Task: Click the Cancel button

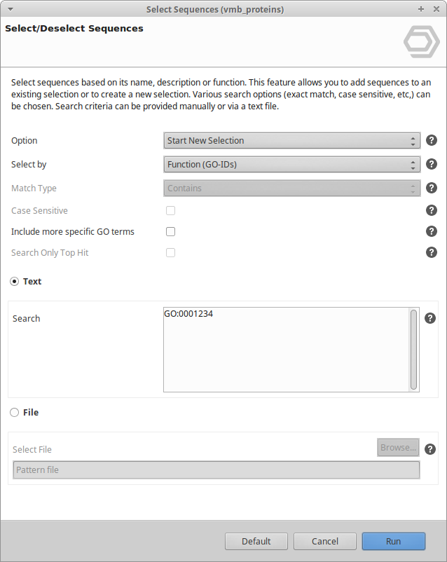Action: (x=325, y=541)
